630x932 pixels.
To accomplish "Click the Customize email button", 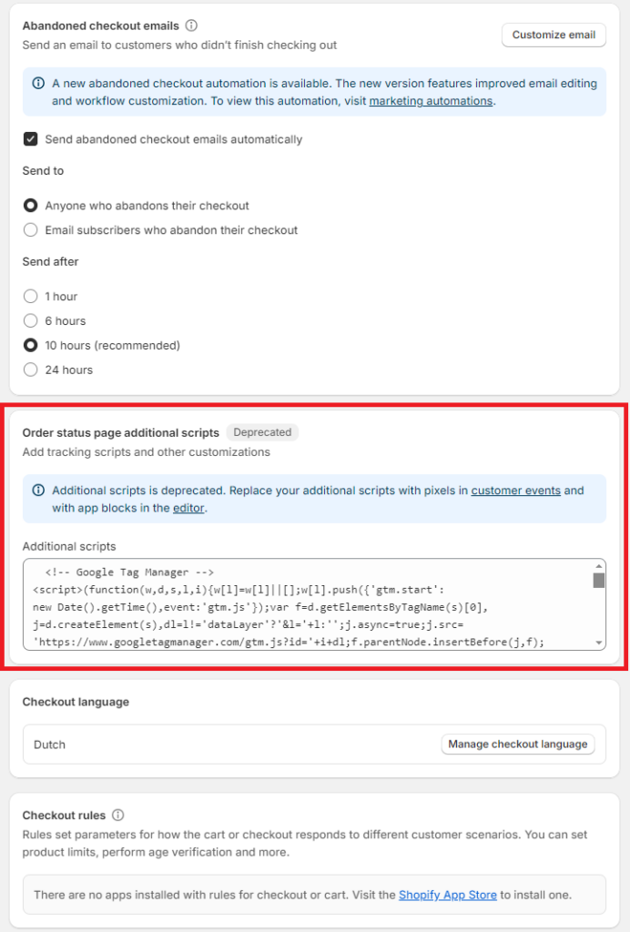I will click(x=554, y=35).
